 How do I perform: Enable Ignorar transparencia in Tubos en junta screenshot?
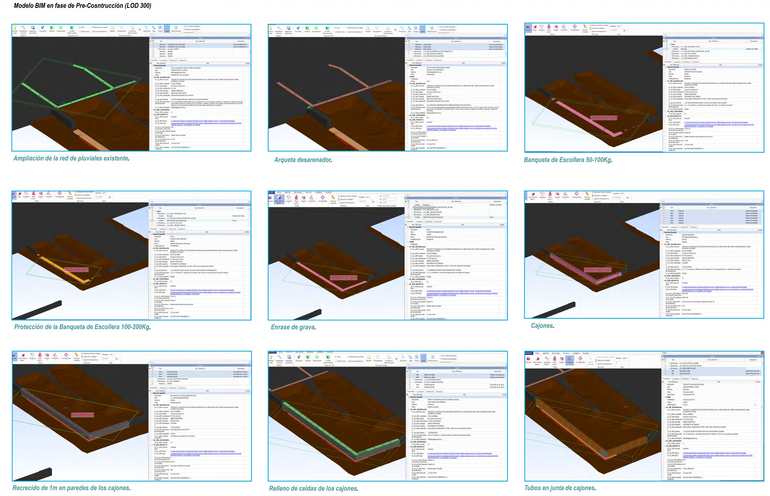click(596, 364)
